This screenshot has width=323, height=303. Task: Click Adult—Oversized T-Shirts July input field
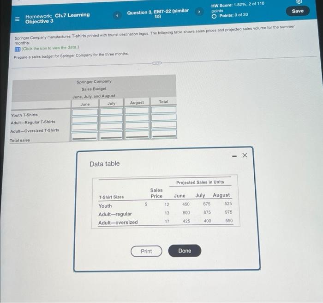(x=111, y=126)
